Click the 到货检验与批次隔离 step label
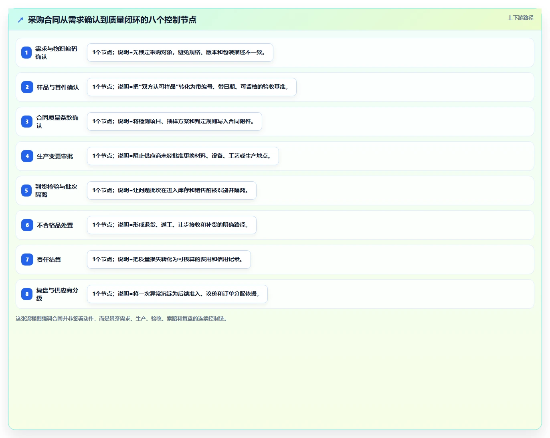 pyautogui.click(x=56, y=191)
